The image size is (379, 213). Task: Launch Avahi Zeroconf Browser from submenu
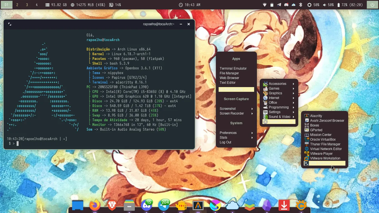coord(324,121)
